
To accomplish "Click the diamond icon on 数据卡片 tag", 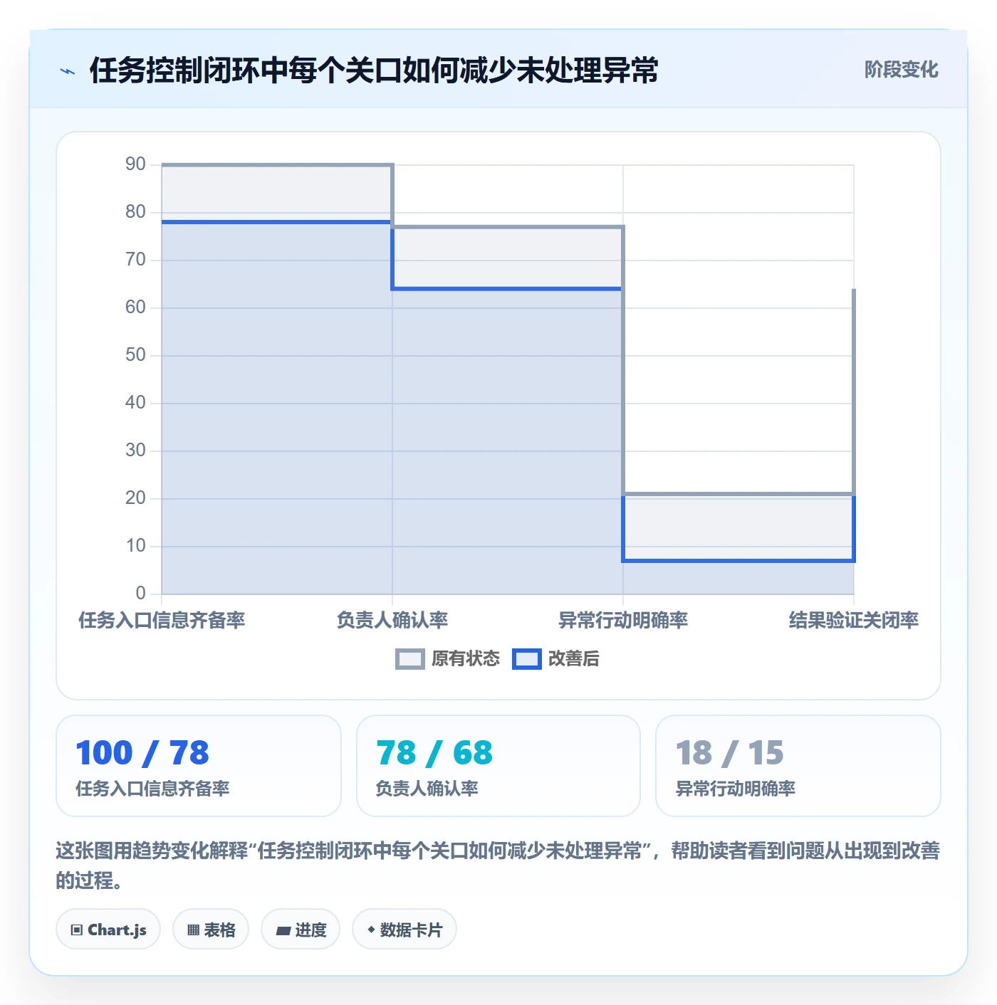I will tap(371, 930).
